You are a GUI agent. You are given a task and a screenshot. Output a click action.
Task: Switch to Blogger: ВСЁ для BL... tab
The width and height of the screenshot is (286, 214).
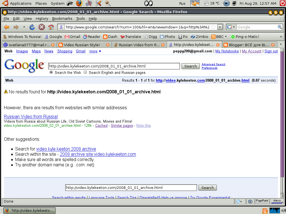click(249, 45)
